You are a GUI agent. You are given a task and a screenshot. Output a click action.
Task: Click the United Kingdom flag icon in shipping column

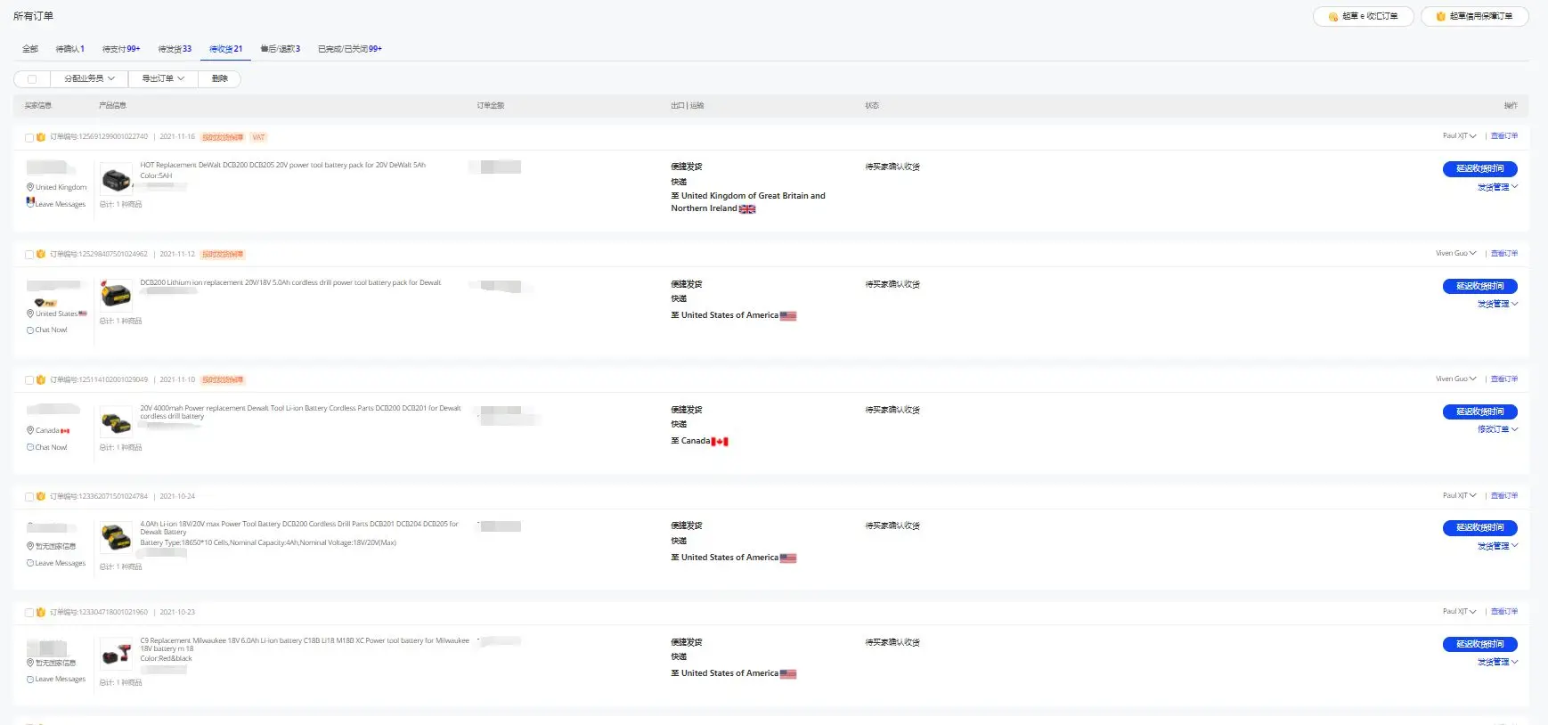coord(747,209)
